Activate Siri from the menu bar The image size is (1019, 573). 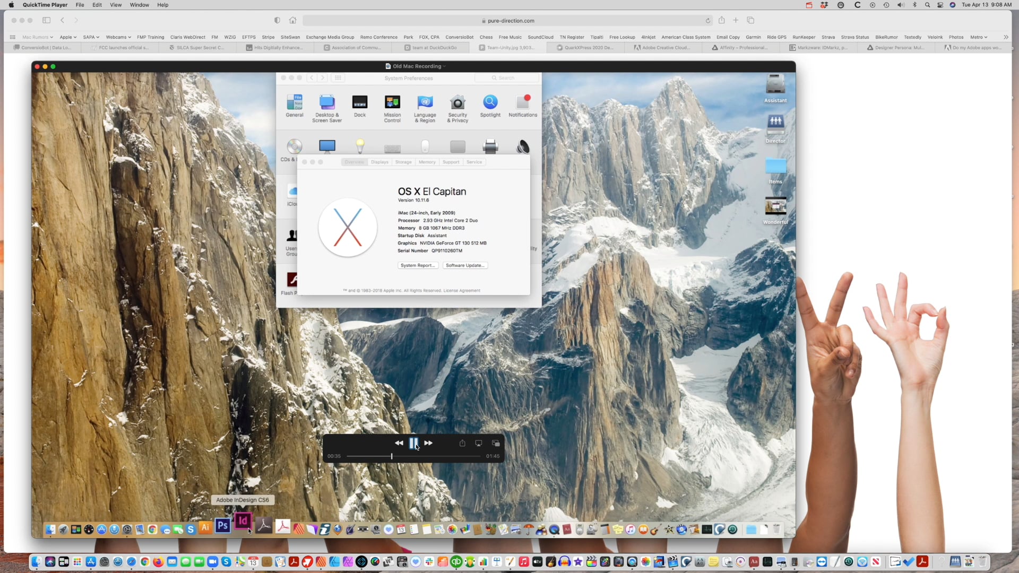tap(953, 5)
